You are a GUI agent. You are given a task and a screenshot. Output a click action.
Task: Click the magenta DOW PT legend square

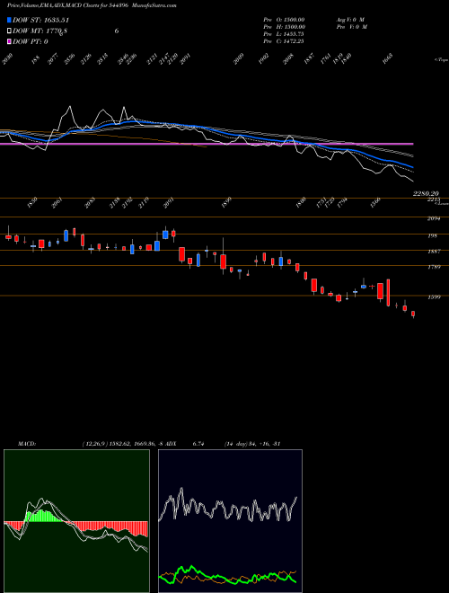pyautogui.click(x=9, y=41)
